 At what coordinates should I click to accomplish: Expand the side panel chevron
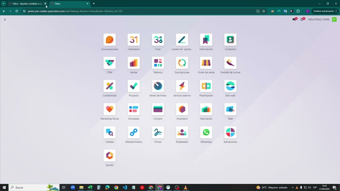click(5, 19)
